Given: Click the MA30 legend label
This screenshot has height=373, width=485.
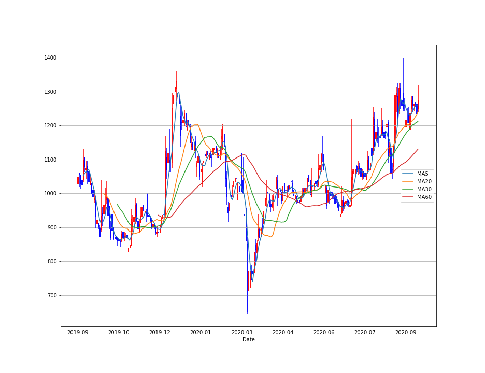Looking at the screenshot, I should [x=424, y=189].
